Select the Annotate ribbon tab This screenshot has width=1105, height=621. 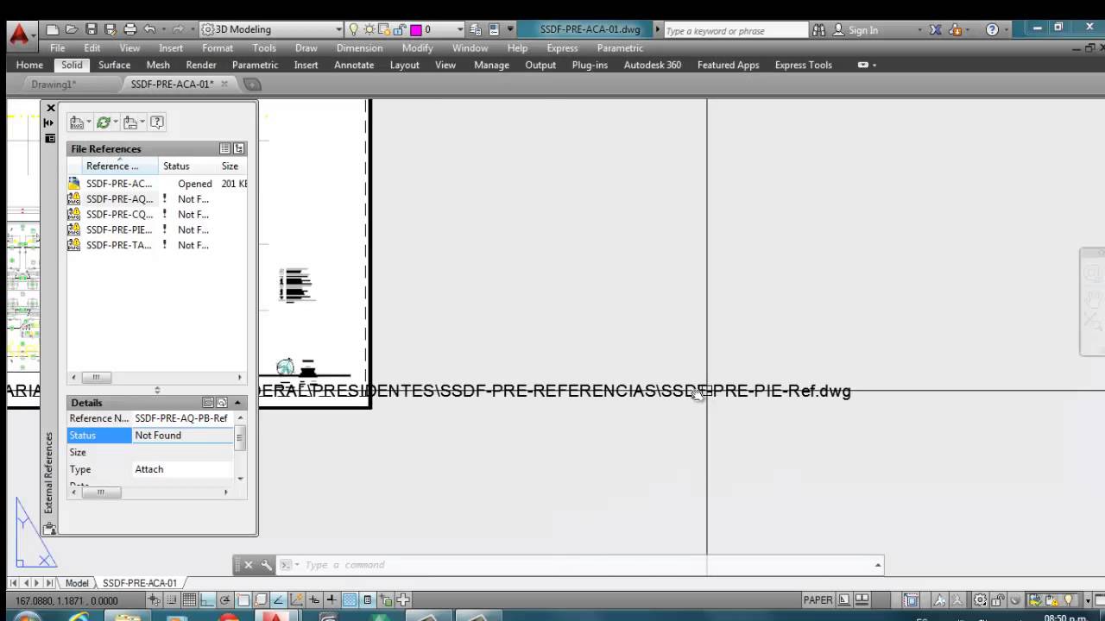tap(354, 65)
